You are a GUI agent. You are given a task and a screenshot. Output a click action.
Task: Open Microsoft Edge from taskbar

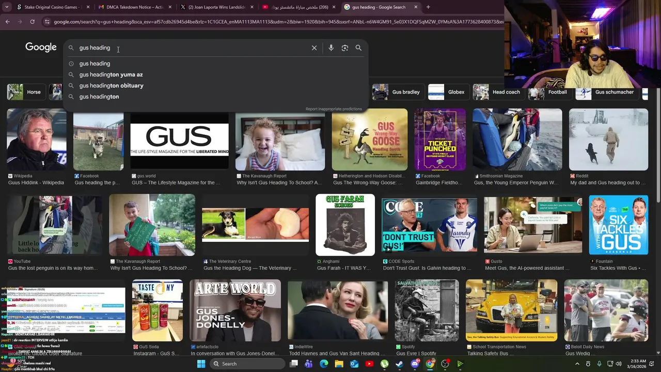[x=324, y=364]
